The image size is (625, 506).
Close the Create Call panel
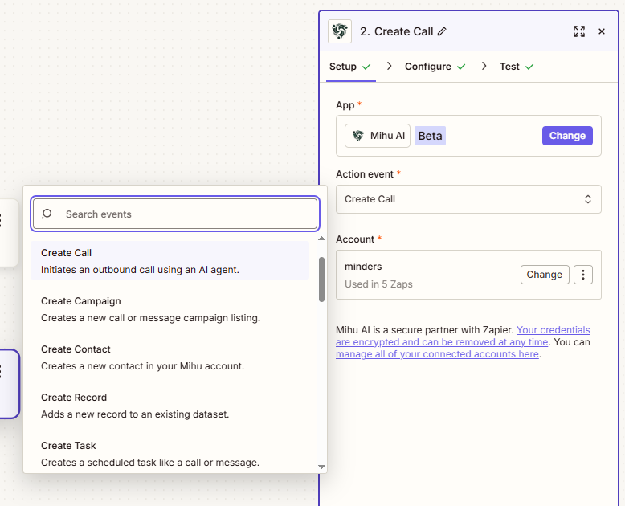[x=602, y=31]
